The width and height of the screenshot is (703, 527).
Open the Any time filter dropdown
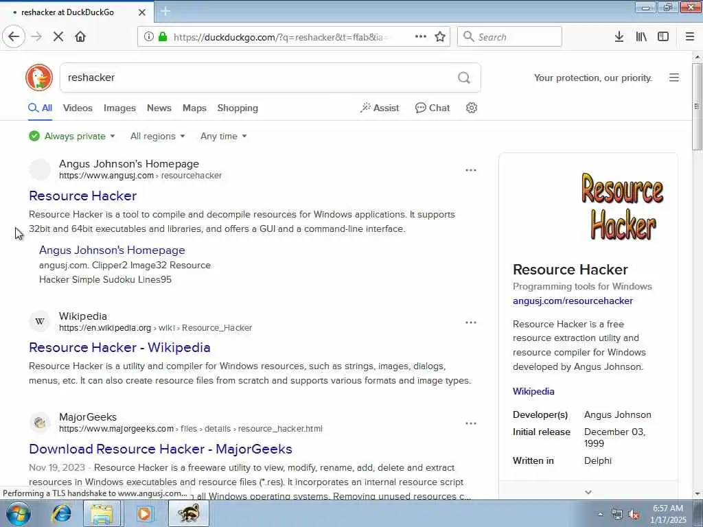pyautogui.click(x=223, y=137)
